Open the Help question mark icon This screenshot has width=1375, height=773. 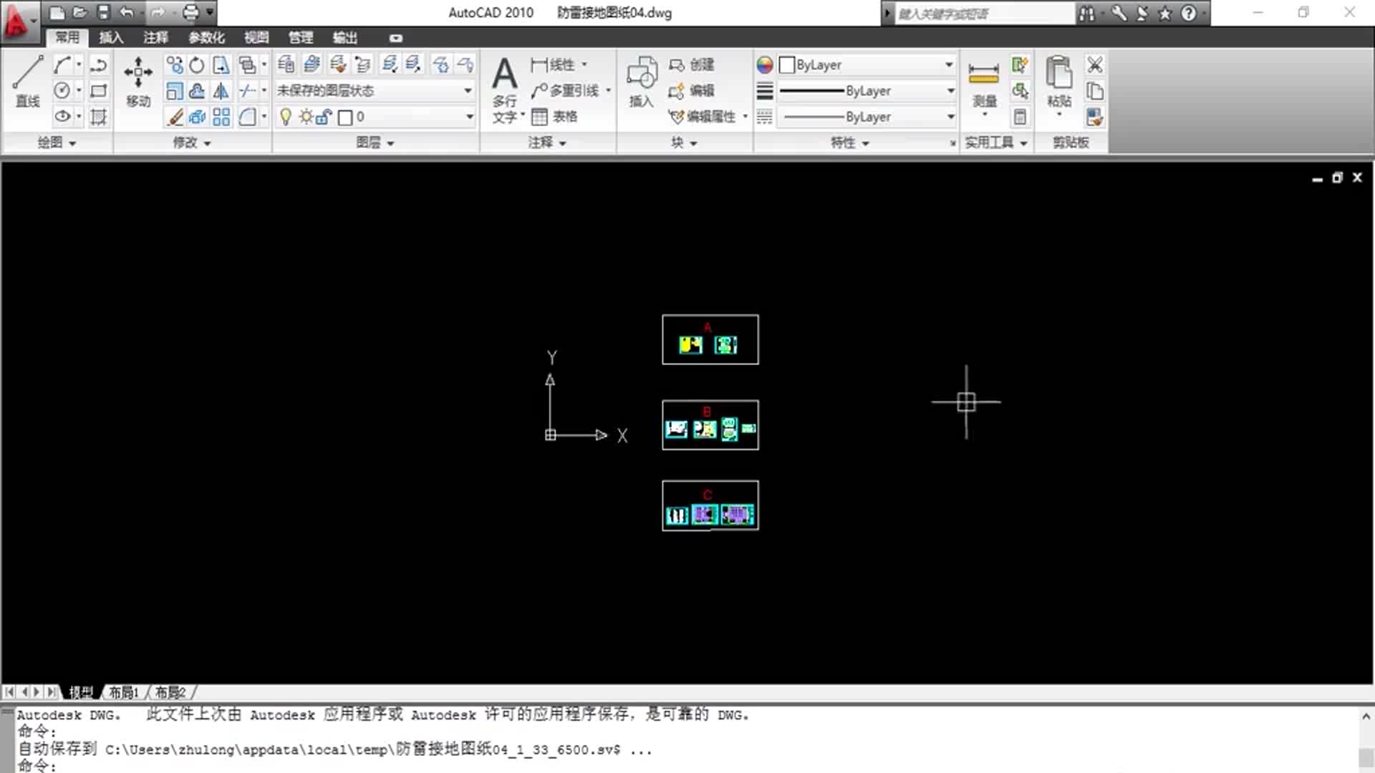tap(1189, 13)
